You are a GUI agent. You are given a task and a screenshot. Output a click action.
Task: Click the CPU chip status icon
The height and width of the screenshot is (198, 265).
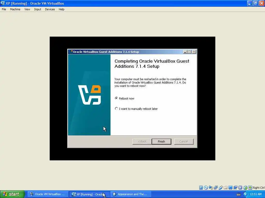tap(240, 188)
